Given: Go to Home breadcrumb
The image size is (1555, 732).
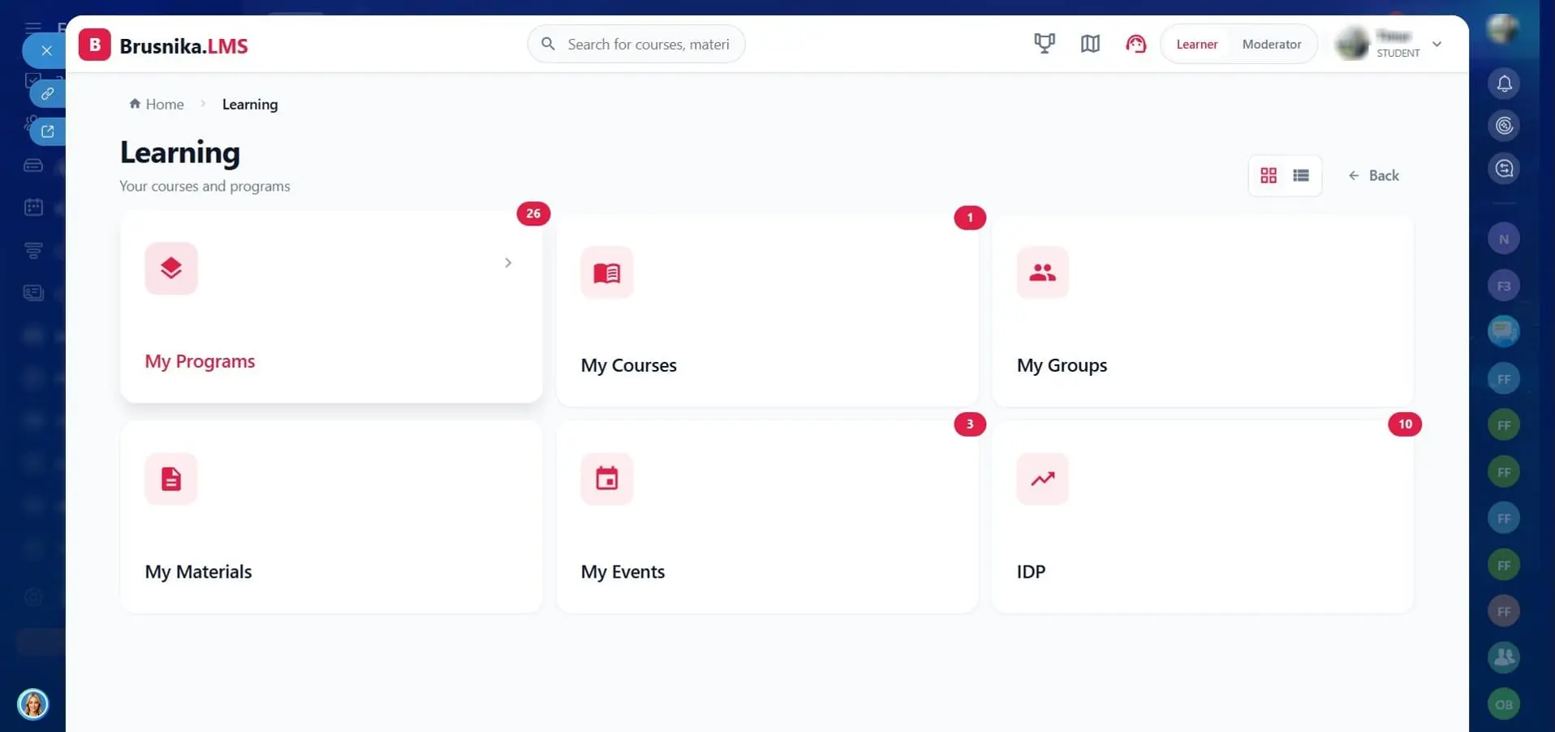Looking at the screenshot, I should [157, 104].
